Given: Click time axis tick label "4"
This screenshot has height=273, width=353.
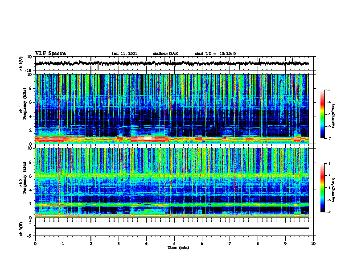Looking at the screenshot, I should 147,244.
